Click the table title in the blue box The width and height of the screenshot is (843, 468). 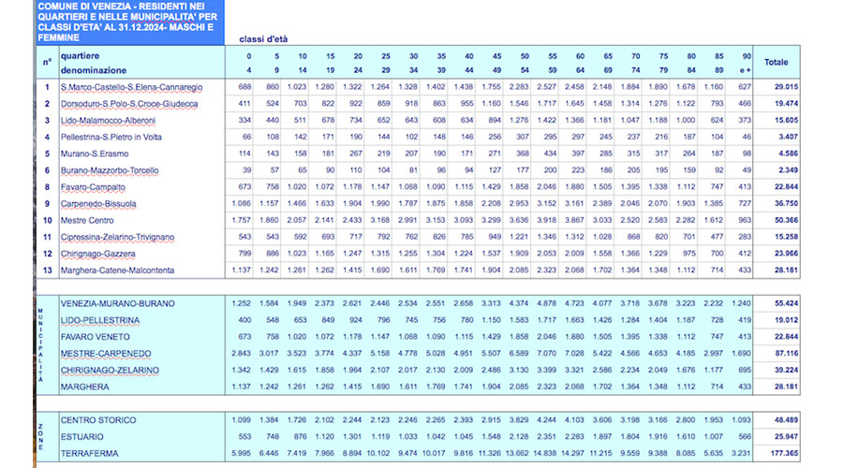(x=128, y=22)
